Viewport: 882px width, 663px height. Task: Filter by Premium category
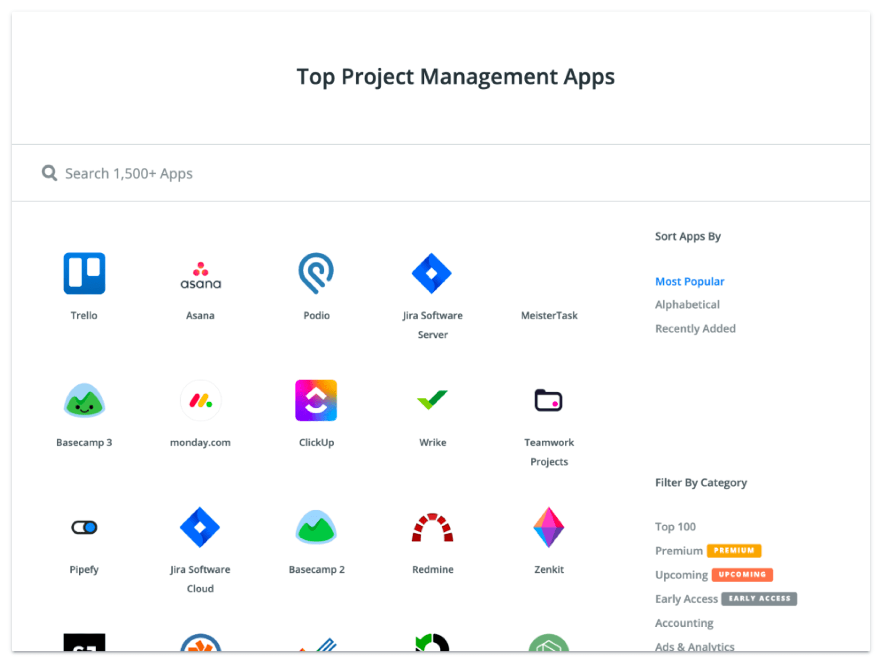click(x=679, y=550)
